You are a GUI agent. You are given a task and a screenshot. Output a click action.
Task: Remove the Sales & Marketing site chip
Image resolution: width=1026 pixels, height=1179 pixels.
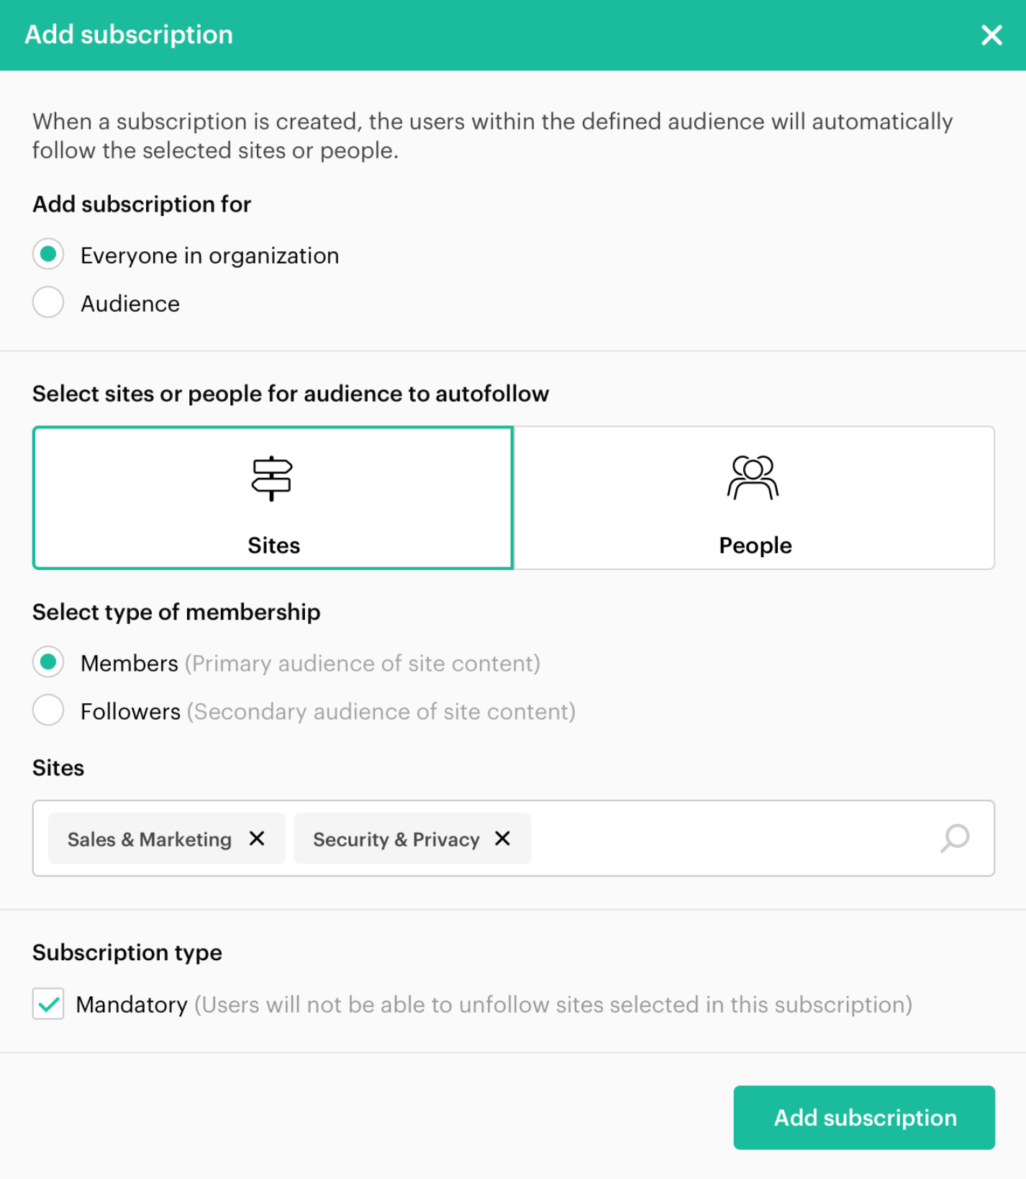pyautogui.click(x=257, y=839)
